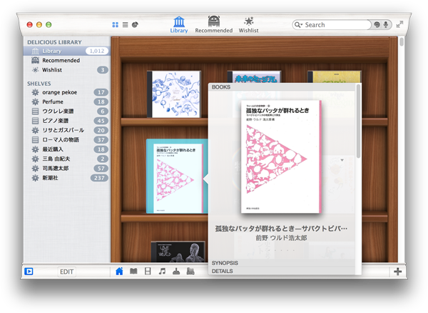The width and height of the screenshot is (428, 313).
Task: Open the search magnifier options dropdown
Action: [x=299, y=25]
